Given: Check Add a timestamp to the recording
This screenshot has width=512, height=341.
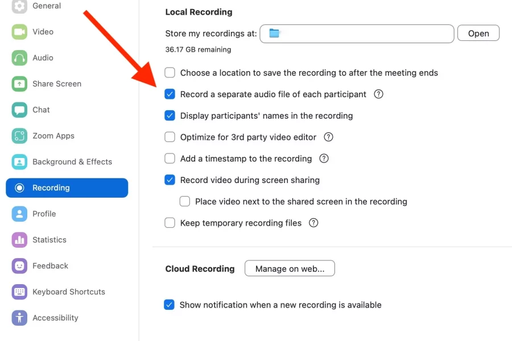Looking at the screenshot, I should pos(170,159).
